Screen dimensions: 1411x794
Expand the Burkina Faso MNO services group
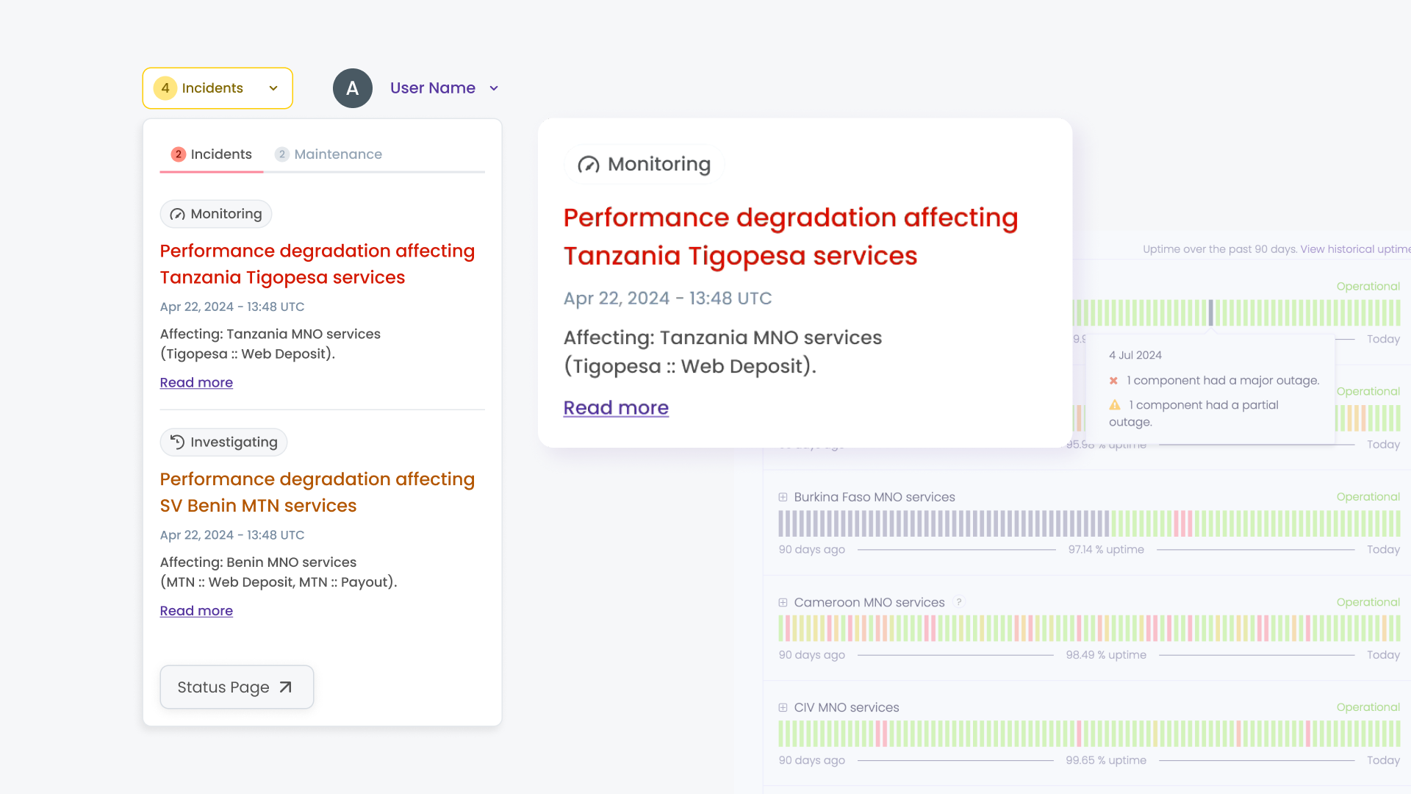point(783,498)
